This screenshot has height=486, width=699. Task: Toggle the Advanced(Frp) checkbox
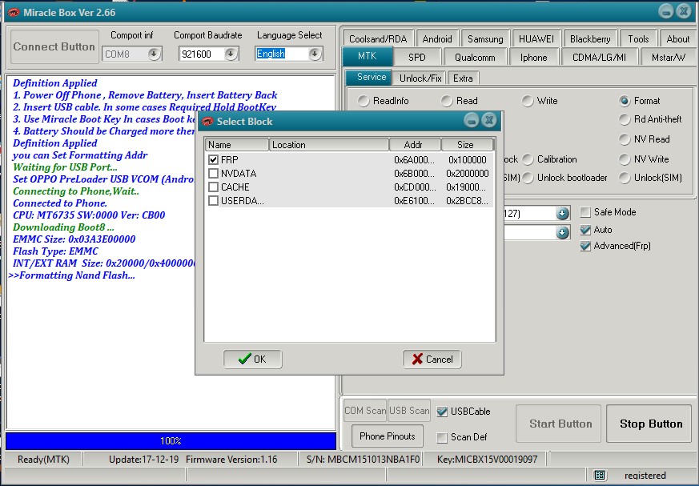click(585, 246)
